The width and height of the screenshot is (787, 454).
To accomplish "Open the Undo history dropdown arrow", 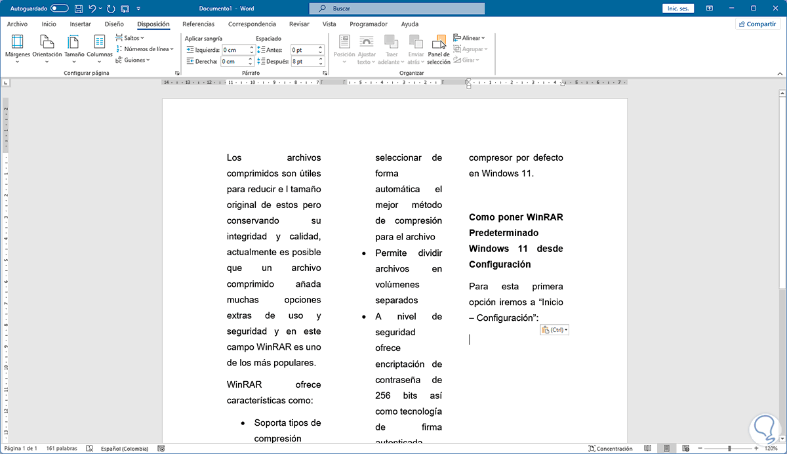I will 100,9.
